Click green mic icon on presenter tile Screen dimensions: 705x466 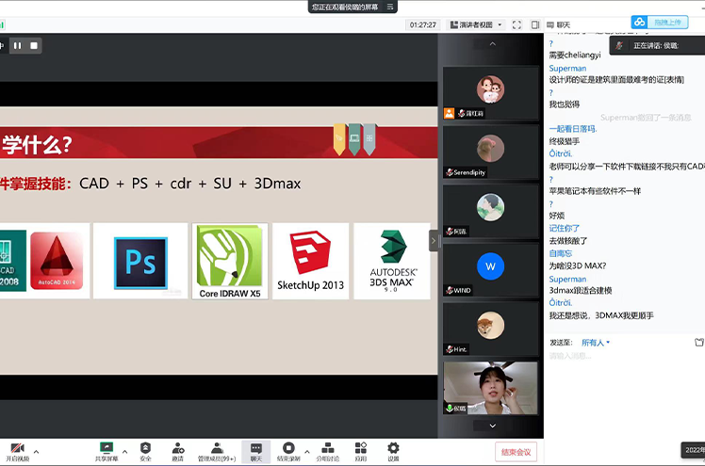point(450,408)
